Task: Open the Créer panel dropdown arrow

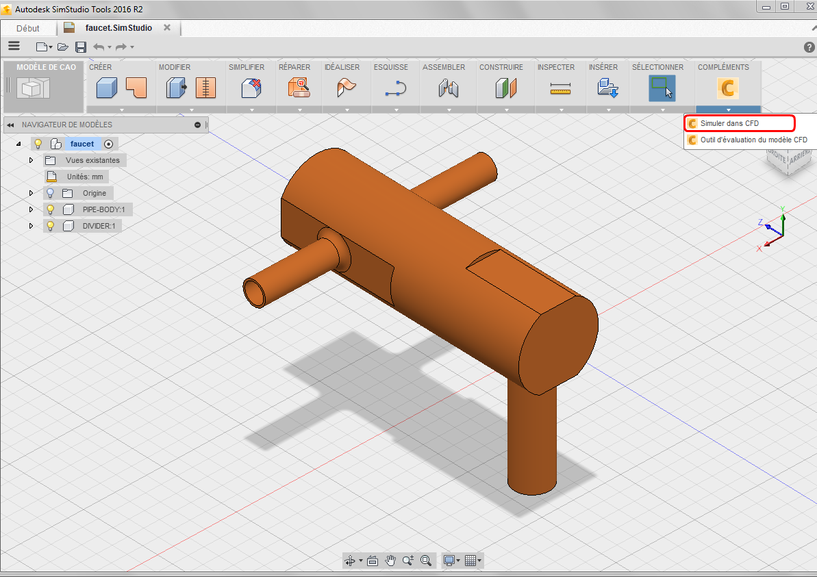Action: pos(122,110)
